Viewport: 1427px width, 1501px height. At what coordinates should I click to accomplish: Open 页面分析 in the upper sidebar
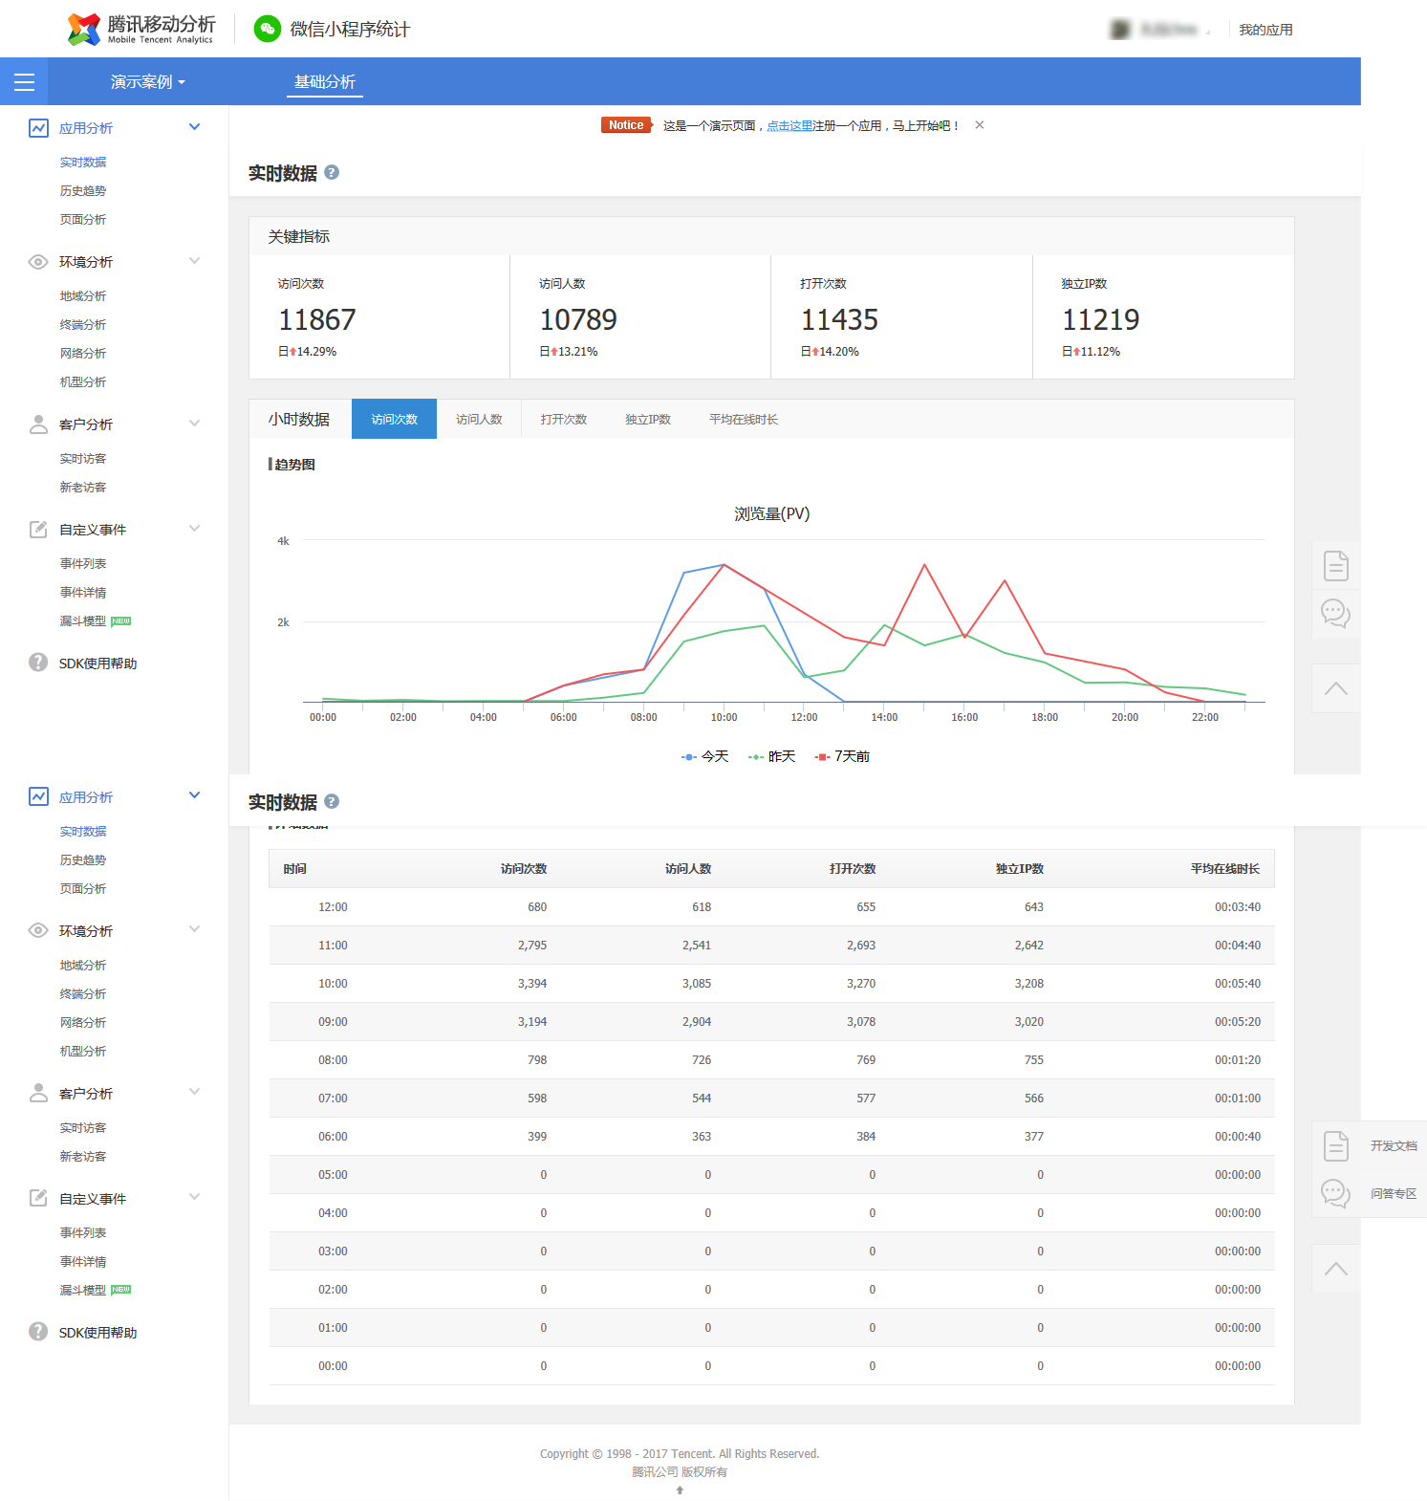tap(83, 220)
